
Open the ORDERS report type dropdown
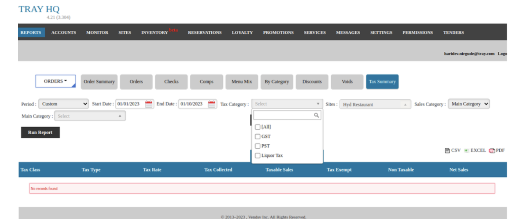click(x=55, y=81)
